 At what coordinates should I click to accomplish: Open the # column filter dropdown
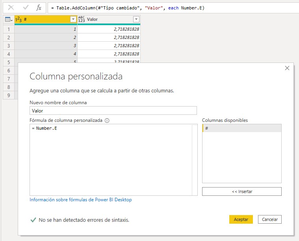pos(73,19)
